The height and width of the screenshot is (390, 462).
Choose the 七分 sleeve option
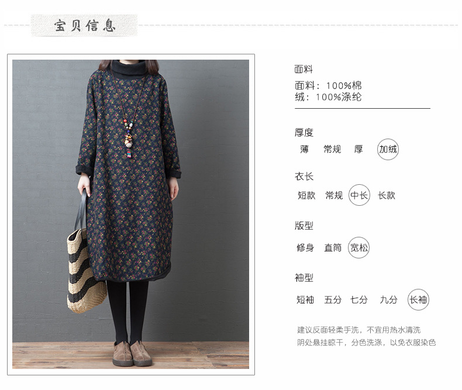click(x=359, y=300)
